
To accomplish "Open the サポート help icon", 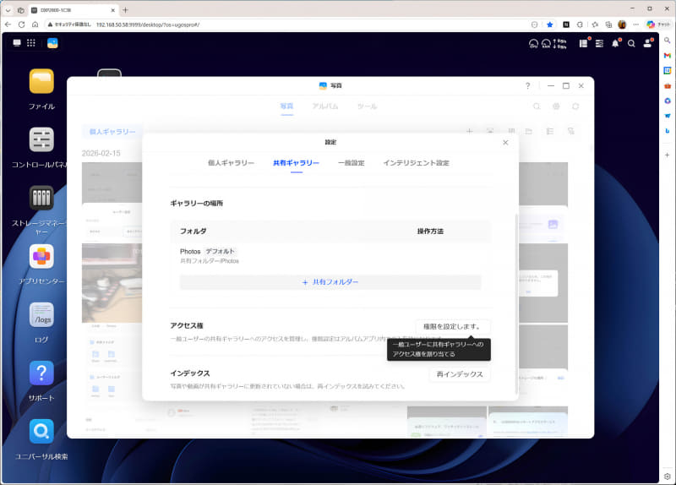I will (41, 373).
